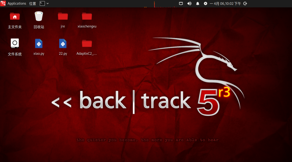Select the xiao.py Python file
The height and width of the screenshot is (162, 292).
pos(39,43)
